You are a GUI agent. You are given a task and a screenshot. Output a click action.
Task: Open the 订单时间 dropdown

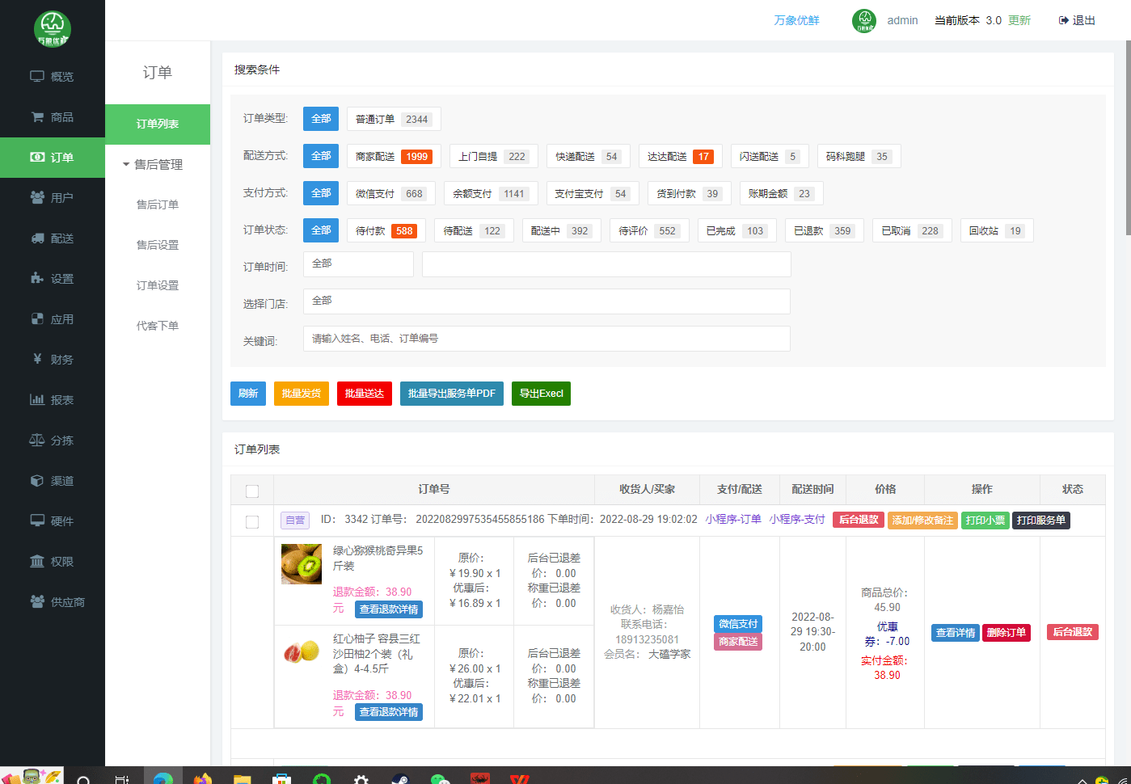358,264
